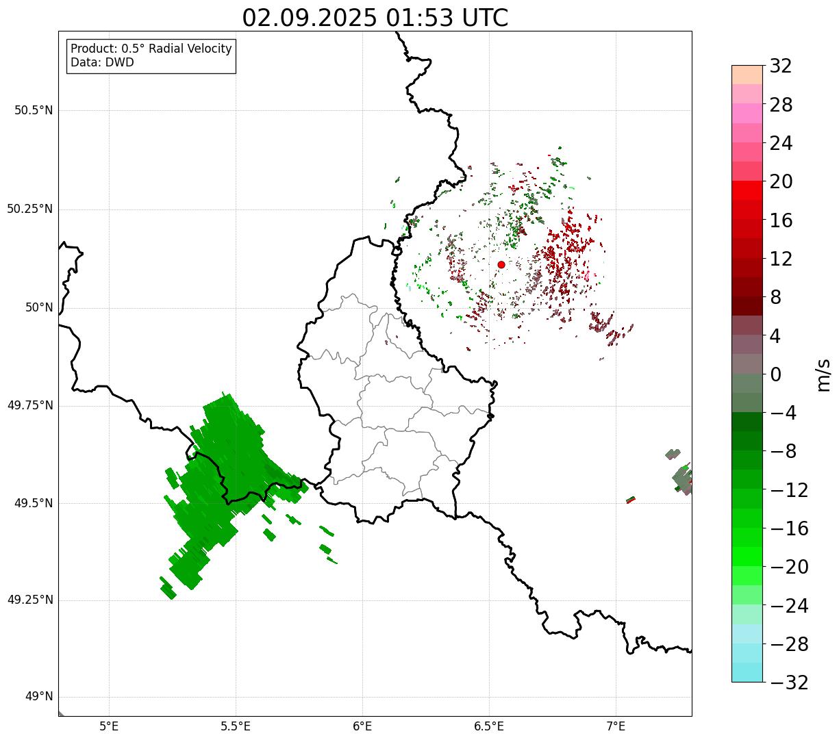Click the colorbar 0 tick label
Screen dimensions: 839x740
(775, 374)
